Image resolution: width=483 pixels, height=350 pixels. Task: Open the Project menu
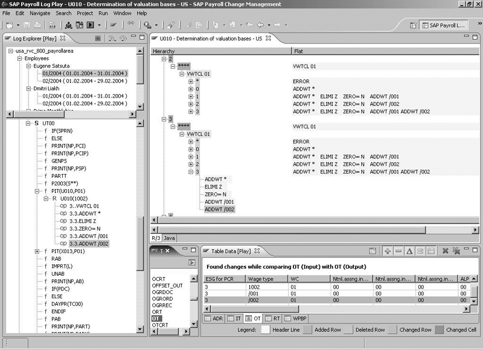[x=85, y=13]
